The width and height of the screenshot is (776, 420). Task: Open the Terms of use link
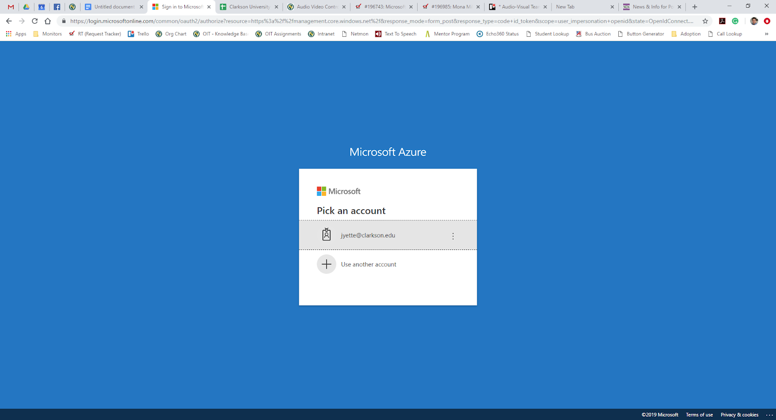pos(699,415)
